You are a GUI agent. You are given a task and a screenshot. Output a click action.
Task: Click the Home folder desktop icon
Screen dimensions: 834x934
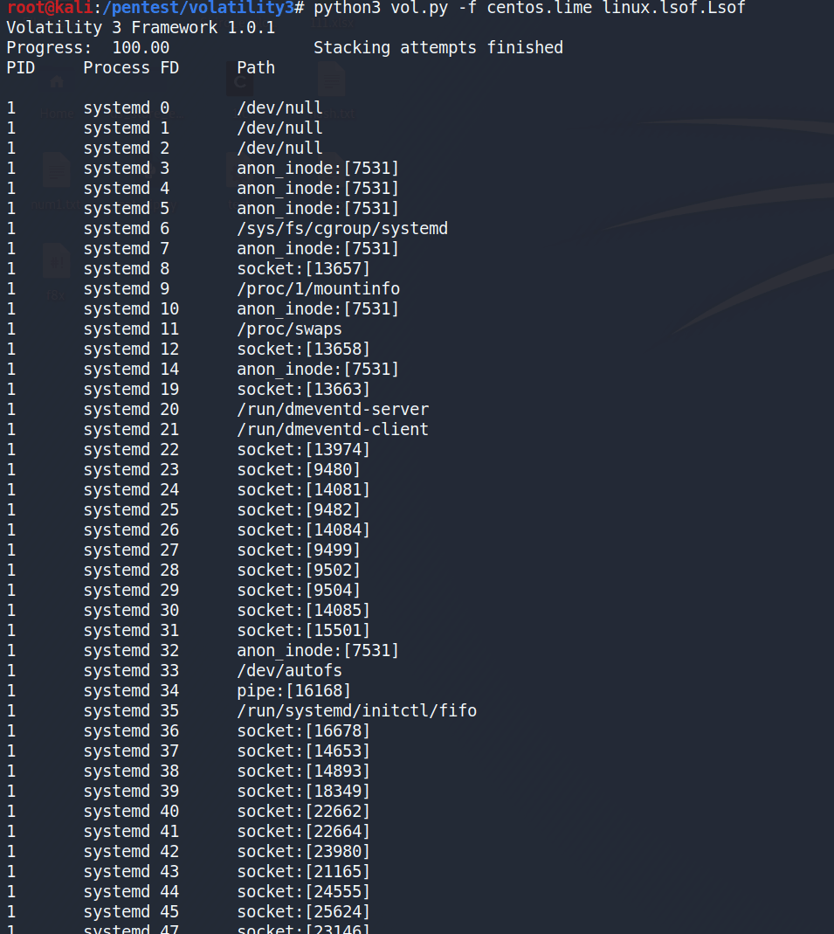pos(57,85)
